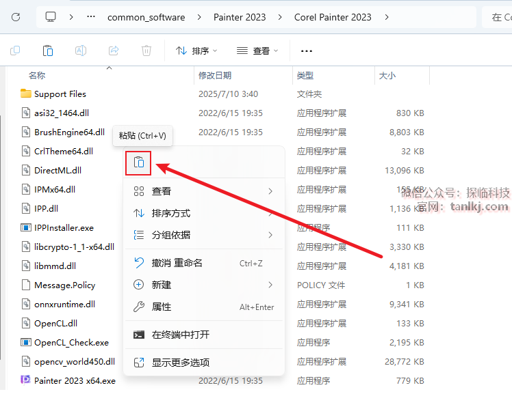Open the 查看 view dropdown in toolbar
512x394 pixels.
257,51
